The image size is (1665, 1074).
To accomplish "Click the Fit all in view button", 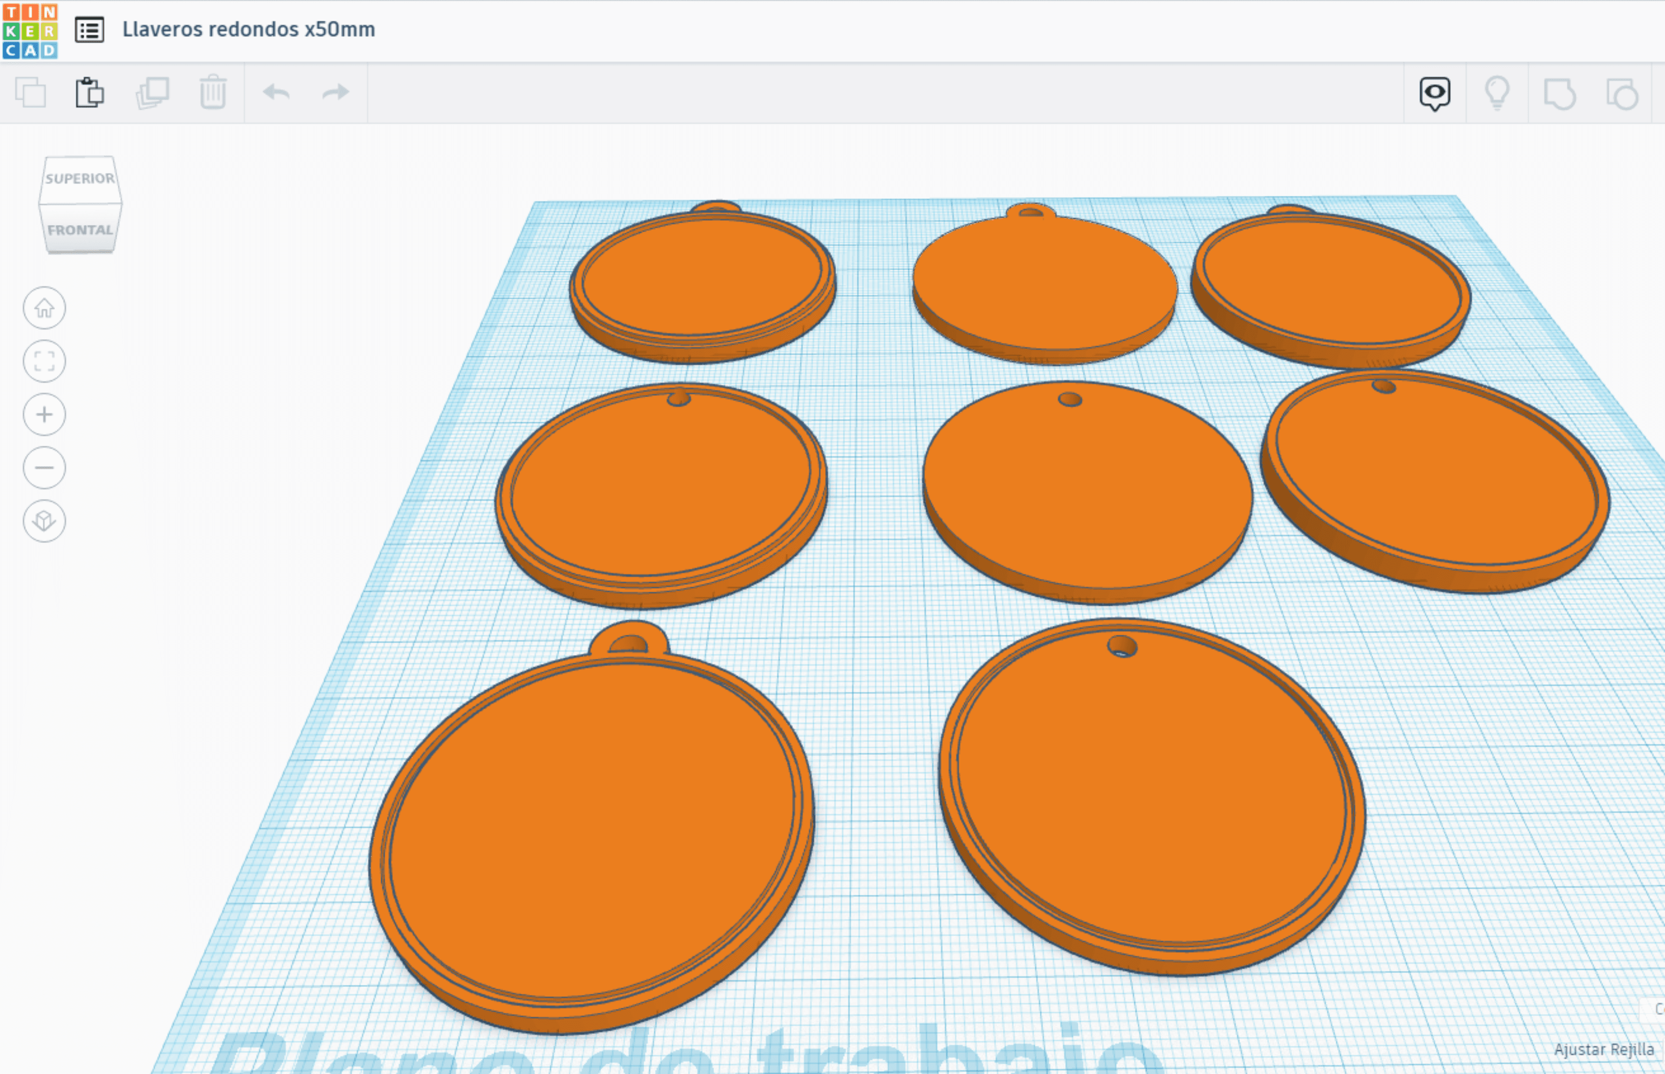I will pyautogui.click(x=45, y=361).
